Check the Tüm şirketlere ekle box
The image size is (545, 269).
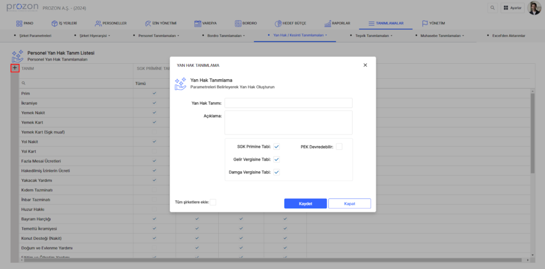[x=213, y=202]
